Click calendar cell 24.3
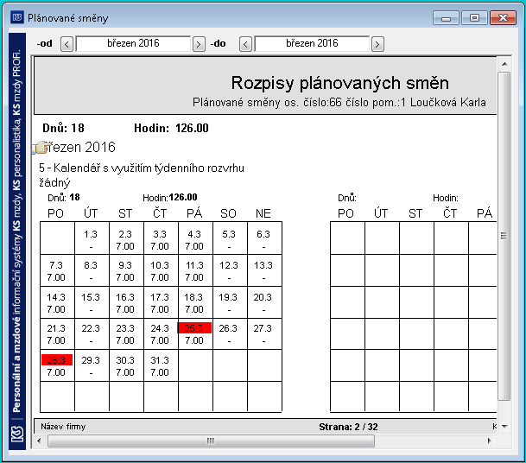Viewport: 526px width, 463px height. (161, 333)
